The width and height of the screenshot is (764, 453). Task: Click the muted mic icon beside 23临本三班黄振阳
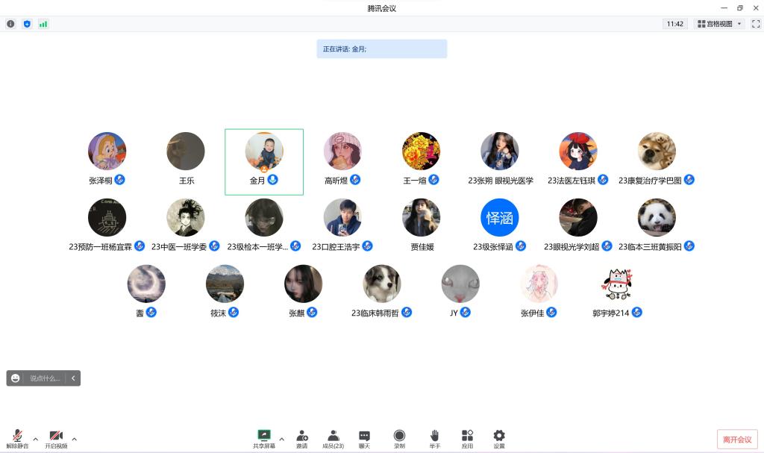(689, 246)
